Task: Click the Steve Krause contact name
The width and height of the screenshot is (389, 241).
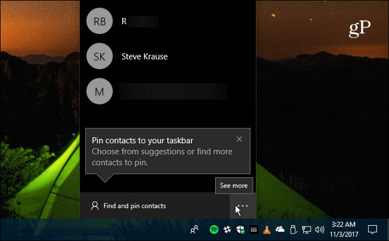Action: click(x=145, y=56)
